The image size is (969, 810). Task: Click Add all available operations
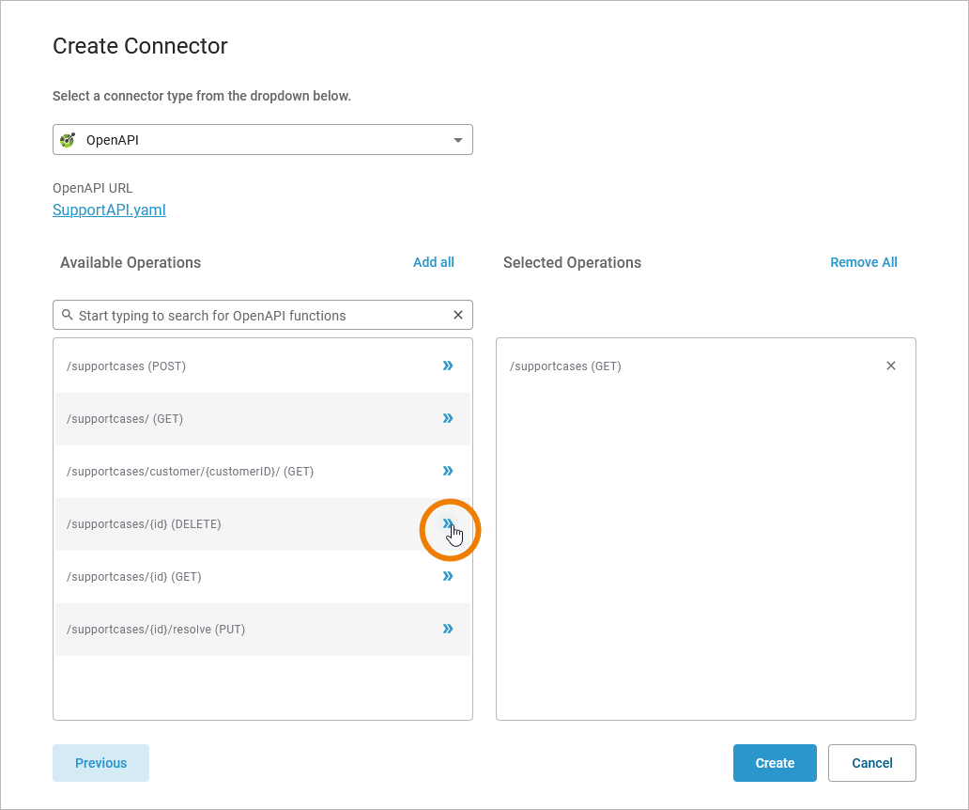coord(433,262)
